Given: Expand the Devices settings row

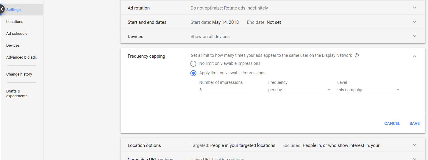Looking at the screenshot, I should click(415, 36).
